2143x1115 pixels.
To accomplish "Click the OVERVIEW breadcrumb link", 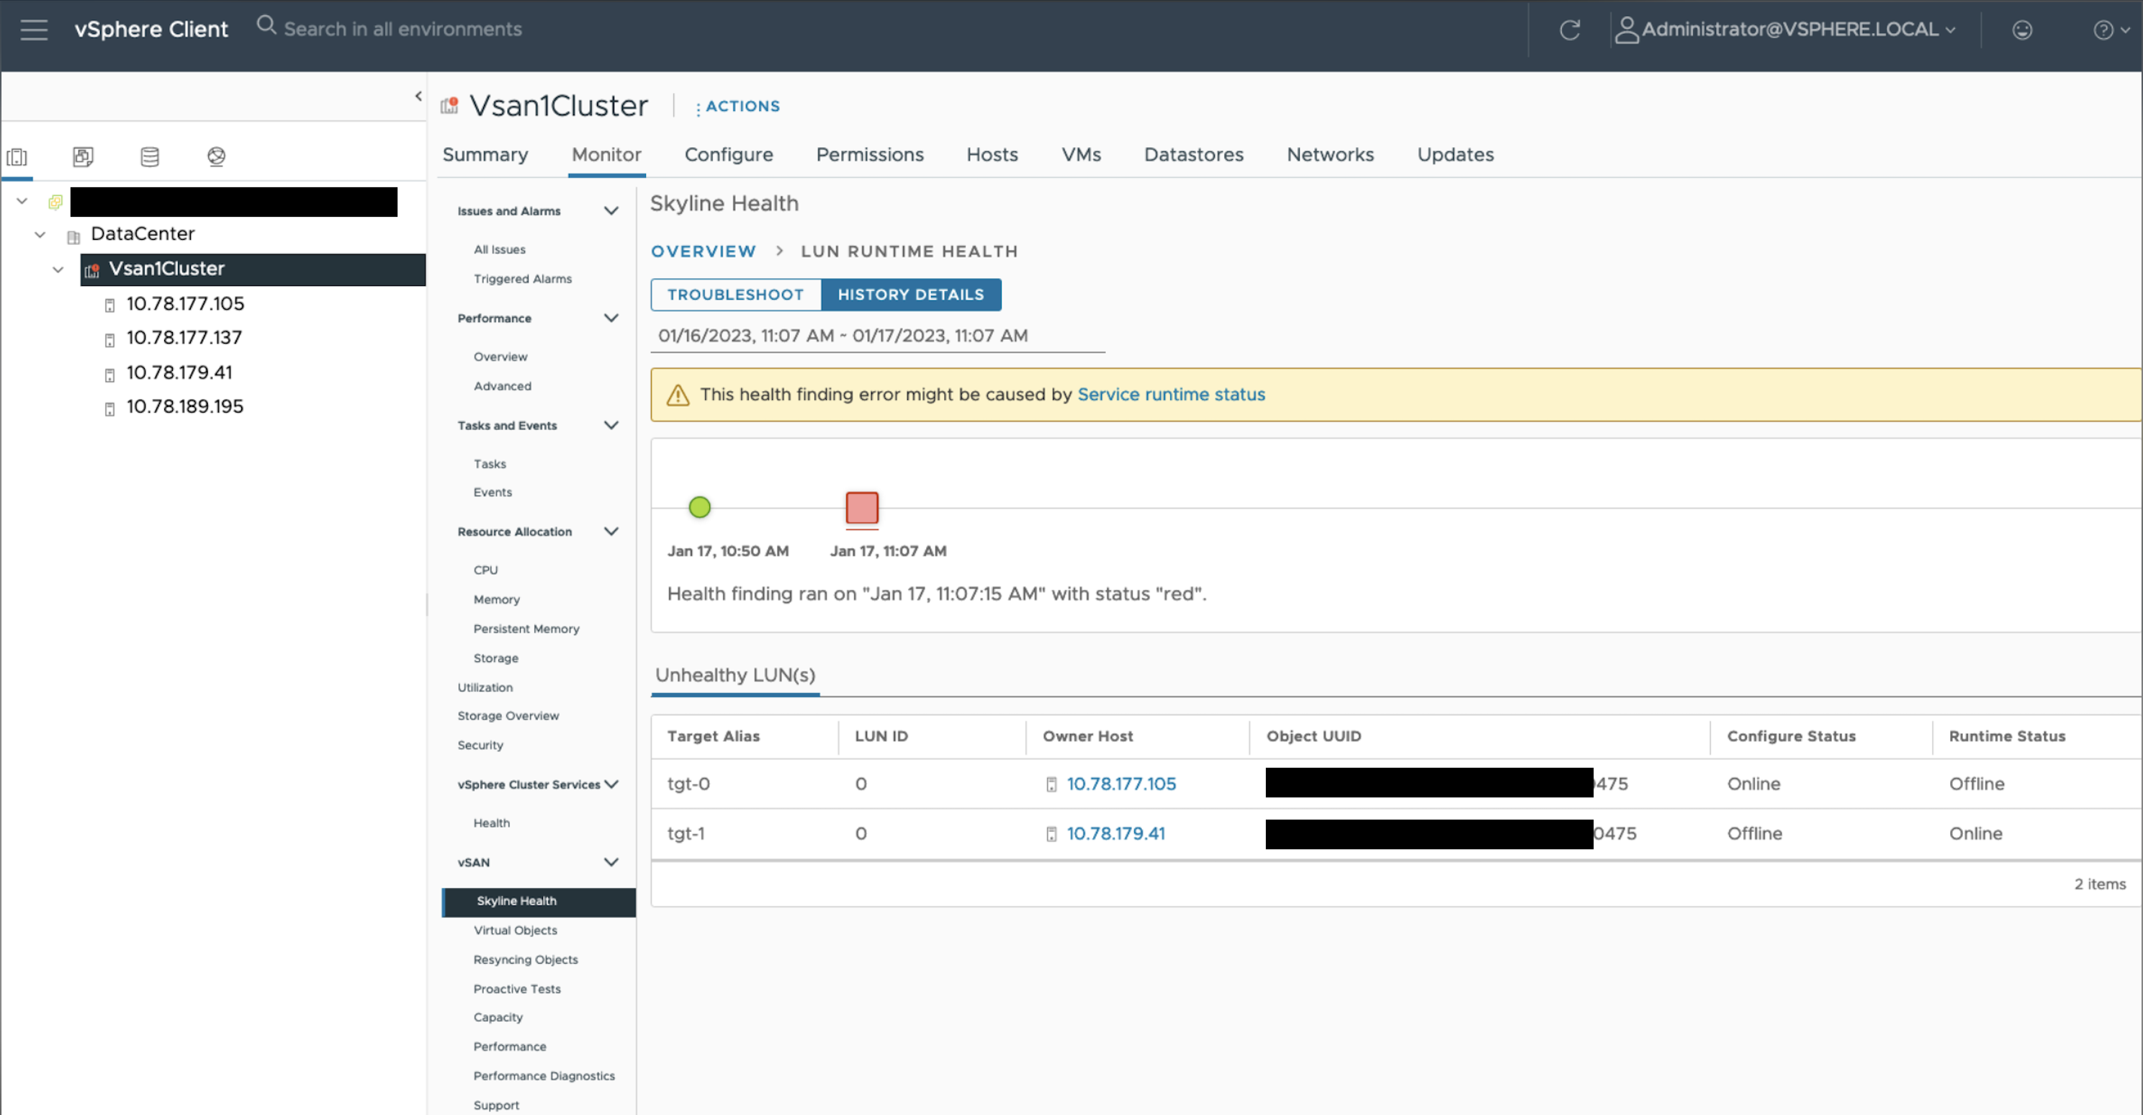I will (703, 251).
